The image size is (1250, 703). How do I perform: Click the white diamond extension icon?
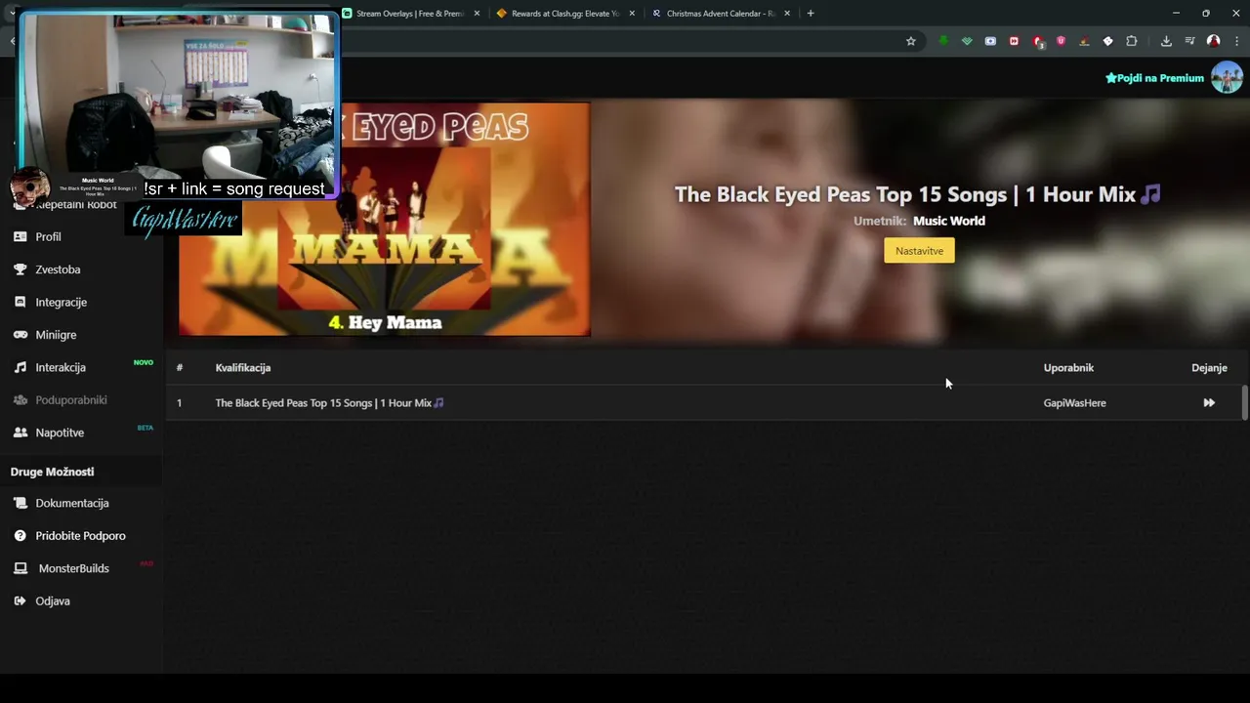point(1107,41)
